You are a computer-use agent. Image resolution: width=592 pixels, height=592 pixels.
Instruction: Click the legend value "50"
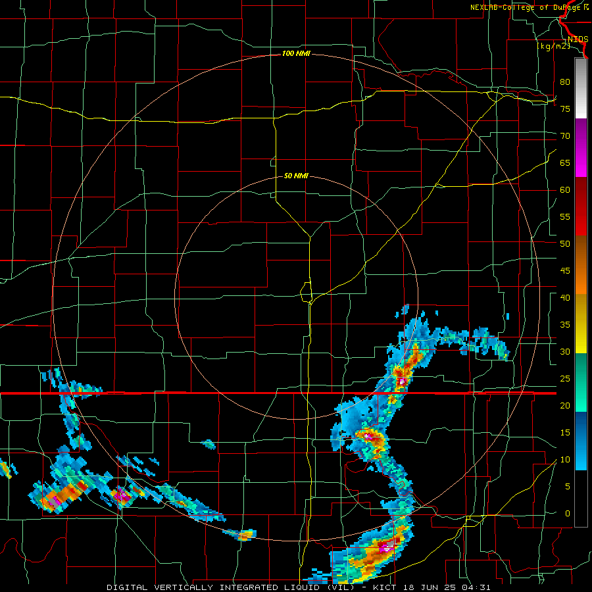click(565, 243)
